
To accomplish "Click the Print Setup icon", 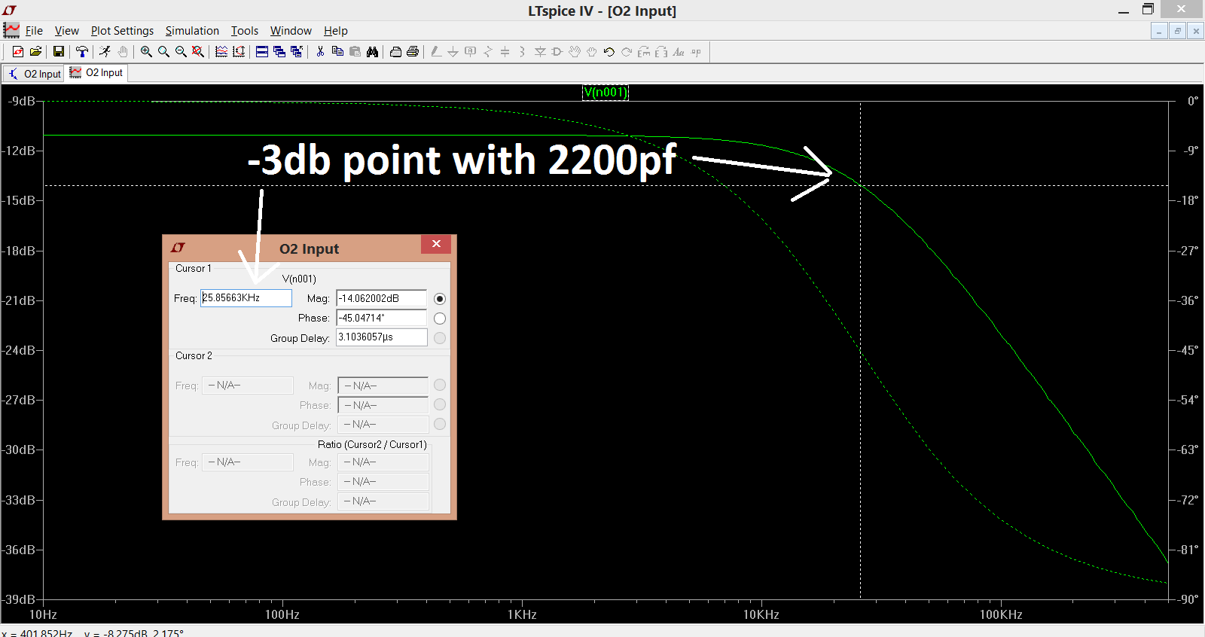I will click(395, 51).
